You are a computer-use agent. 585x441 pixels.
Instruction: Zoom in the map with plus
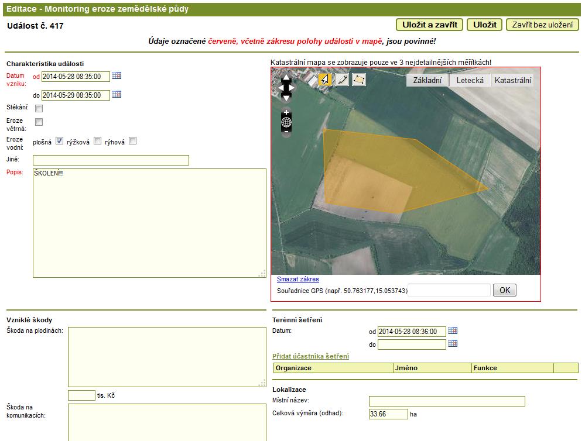286,112
